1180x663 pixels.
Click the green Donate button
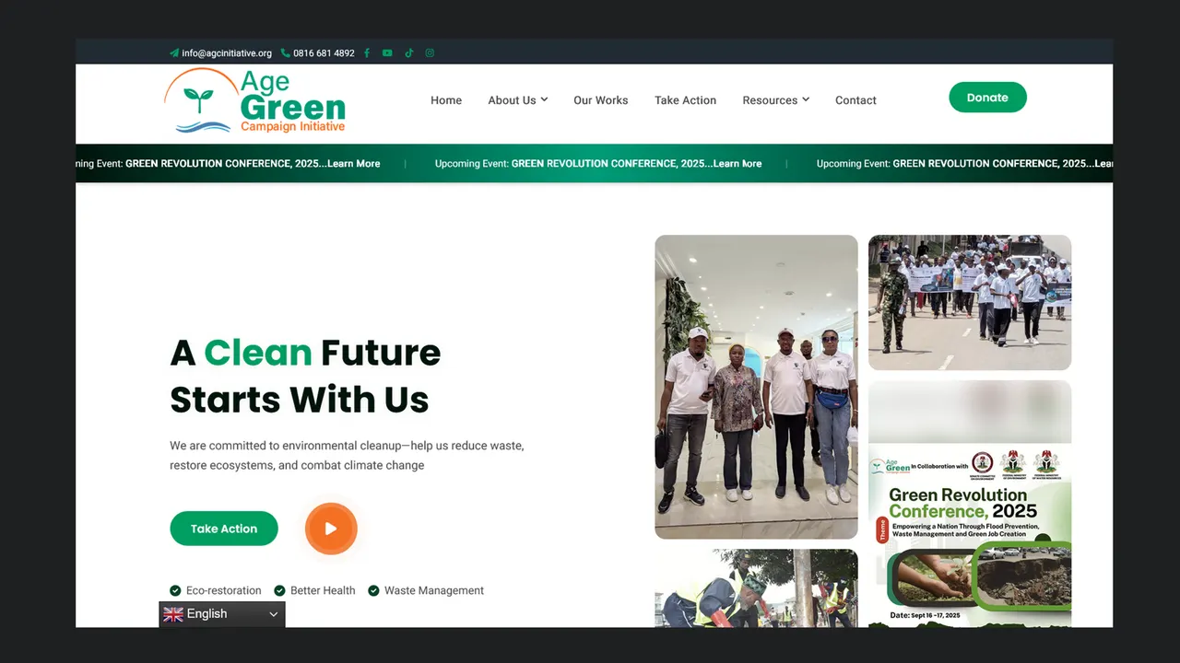[987, 98]
